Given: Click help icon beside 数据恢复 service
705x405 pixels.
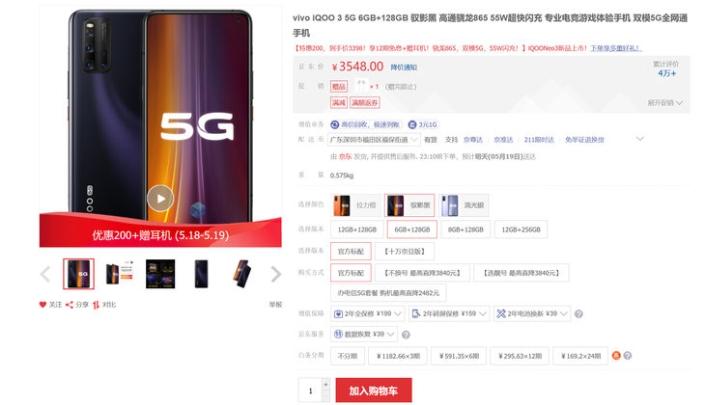Looking at the screenshot, I should click(x=406, y=335).
